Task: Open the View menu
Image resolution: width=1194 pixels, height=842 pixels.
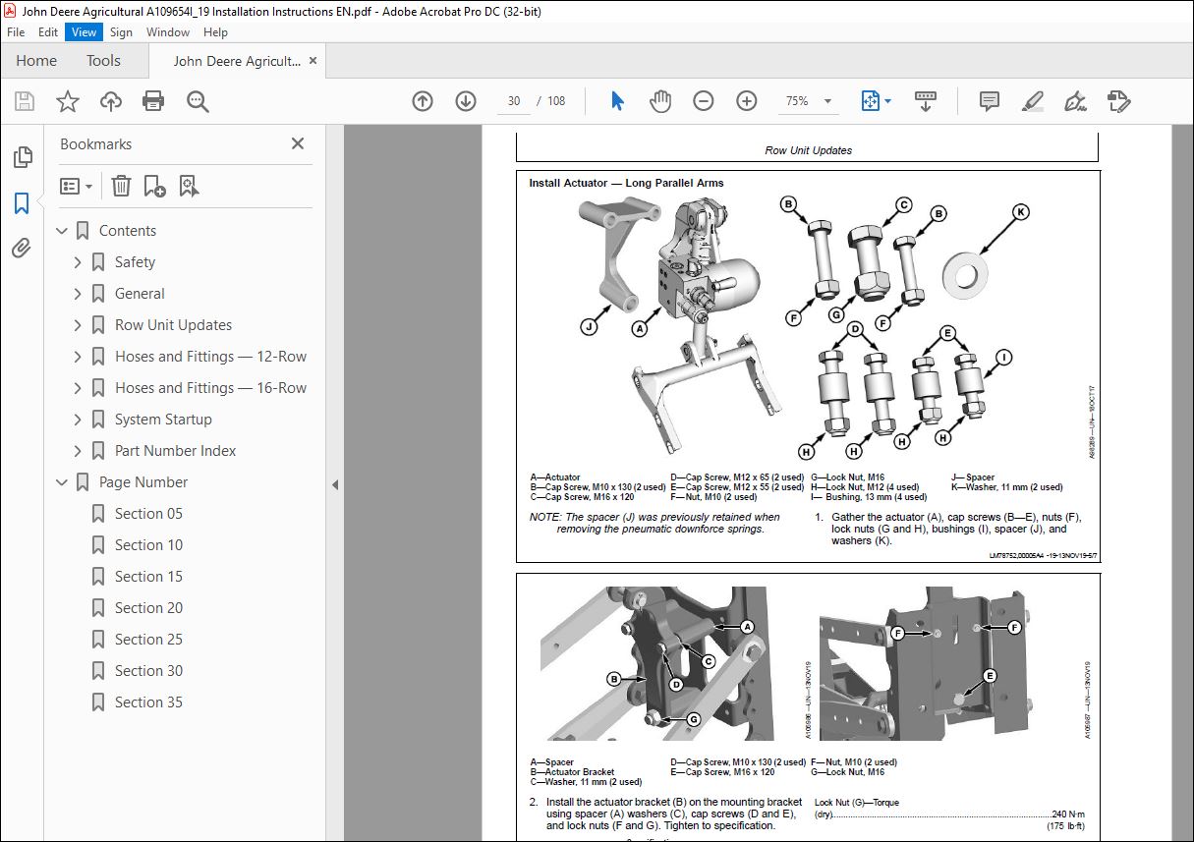Action: tap(85, 32)
